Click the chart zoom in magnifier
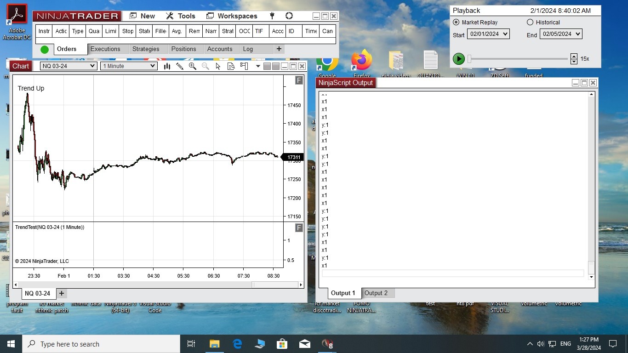The image size is (628, 353). [x=193, y=66]
